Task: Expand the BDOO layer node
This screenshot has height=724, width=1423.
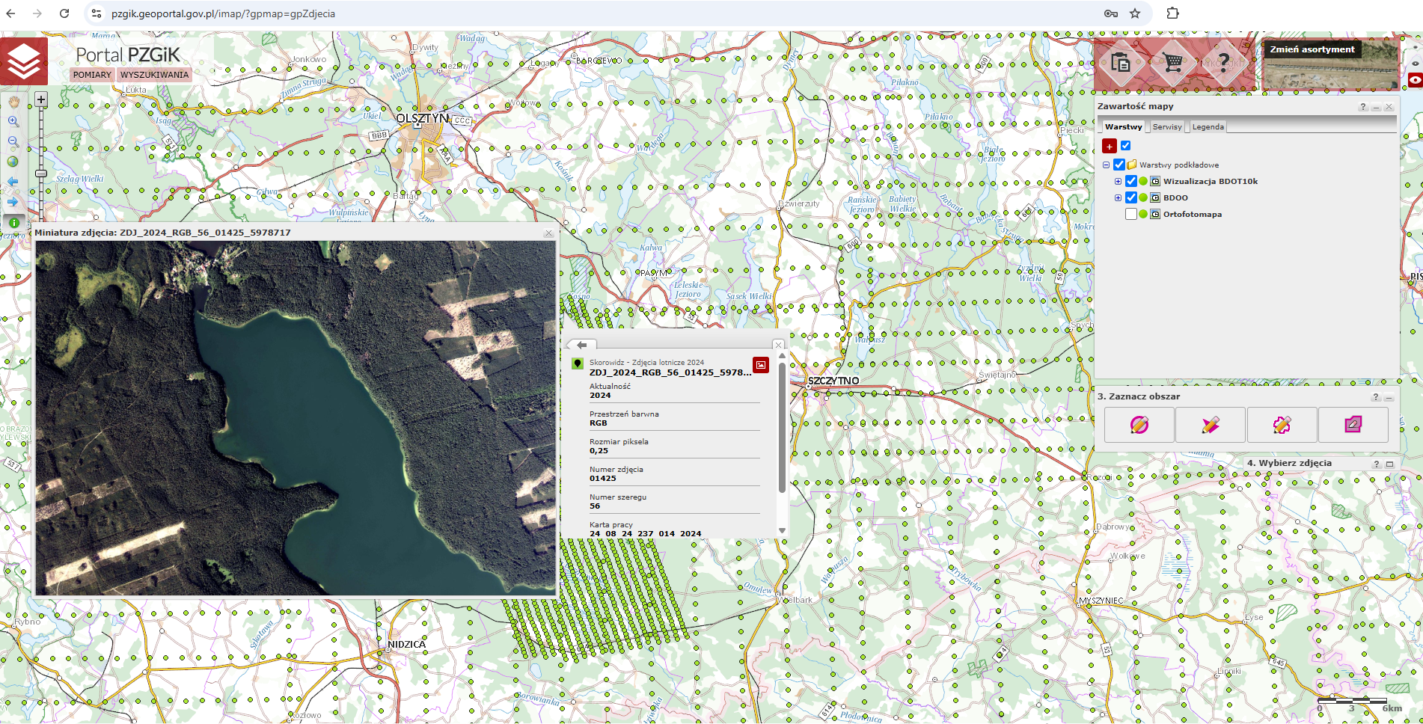Action: pyautogui.click(x=1118, y=197)
